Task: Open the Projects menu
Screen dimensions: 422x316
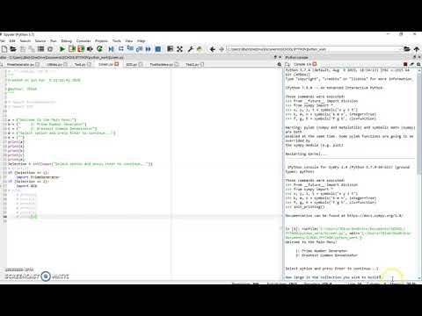Action: point(101,41)
